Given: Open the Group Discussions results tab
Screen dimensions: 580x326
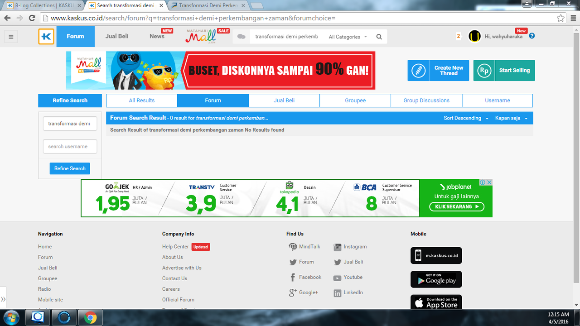Looking at the screenshot, I should point(426,101).
